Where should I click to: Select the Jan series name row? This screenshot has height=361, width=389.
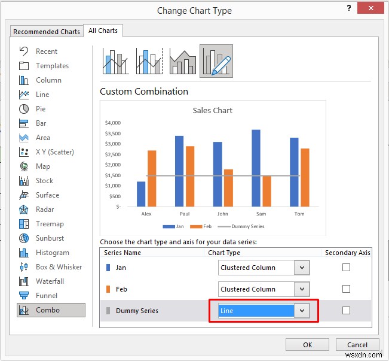235,268
